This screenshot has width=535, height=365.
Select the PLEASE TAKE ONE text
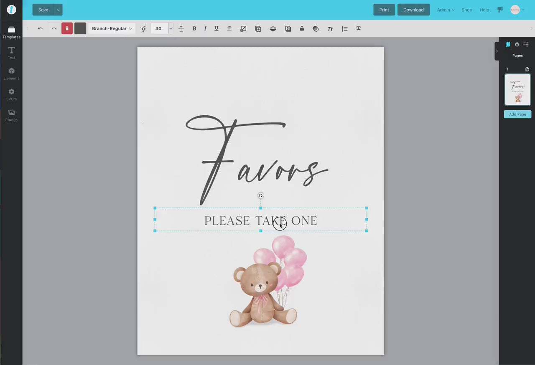(x=261, y=221)
